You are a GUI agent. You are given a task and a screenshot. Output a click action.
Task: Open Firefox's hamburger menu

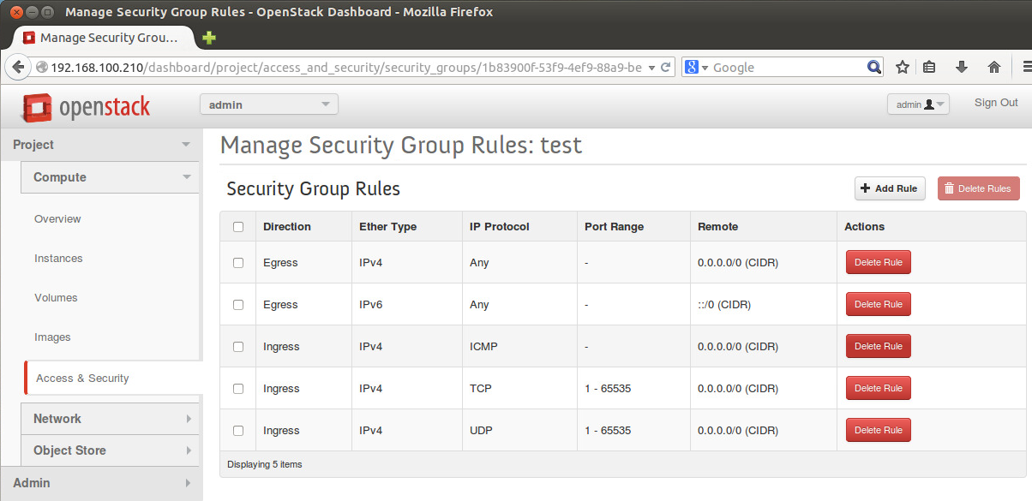coord(1025,67)
